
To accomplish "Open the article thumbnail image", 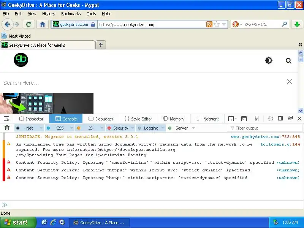I will click(x=47, y=103).
